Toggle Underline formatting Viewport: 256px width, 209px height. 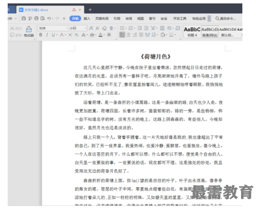pos(53,35)
